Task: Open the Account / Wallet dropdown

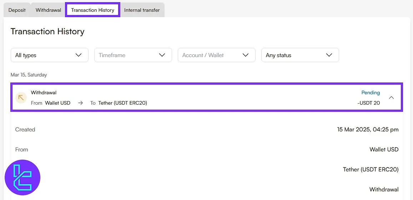Action: [x=217, y=55]
